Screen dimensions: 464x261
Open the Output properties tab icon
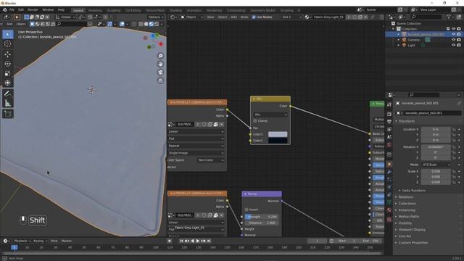coord(389,122)
